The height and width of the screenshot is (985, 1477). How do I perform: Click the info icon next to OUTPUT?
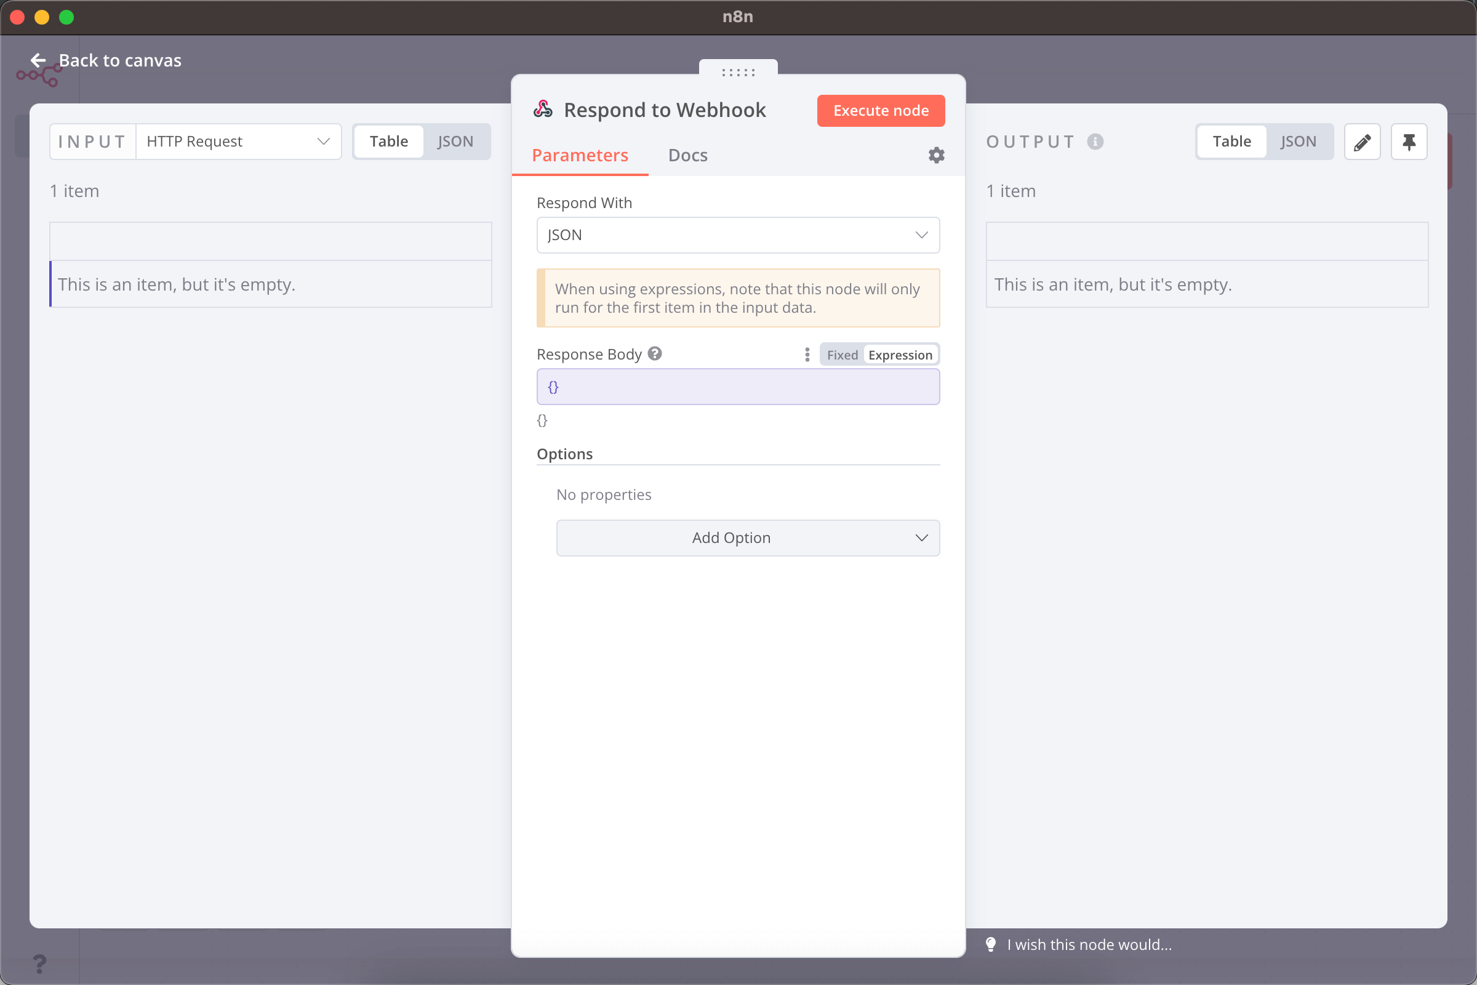1096,142
